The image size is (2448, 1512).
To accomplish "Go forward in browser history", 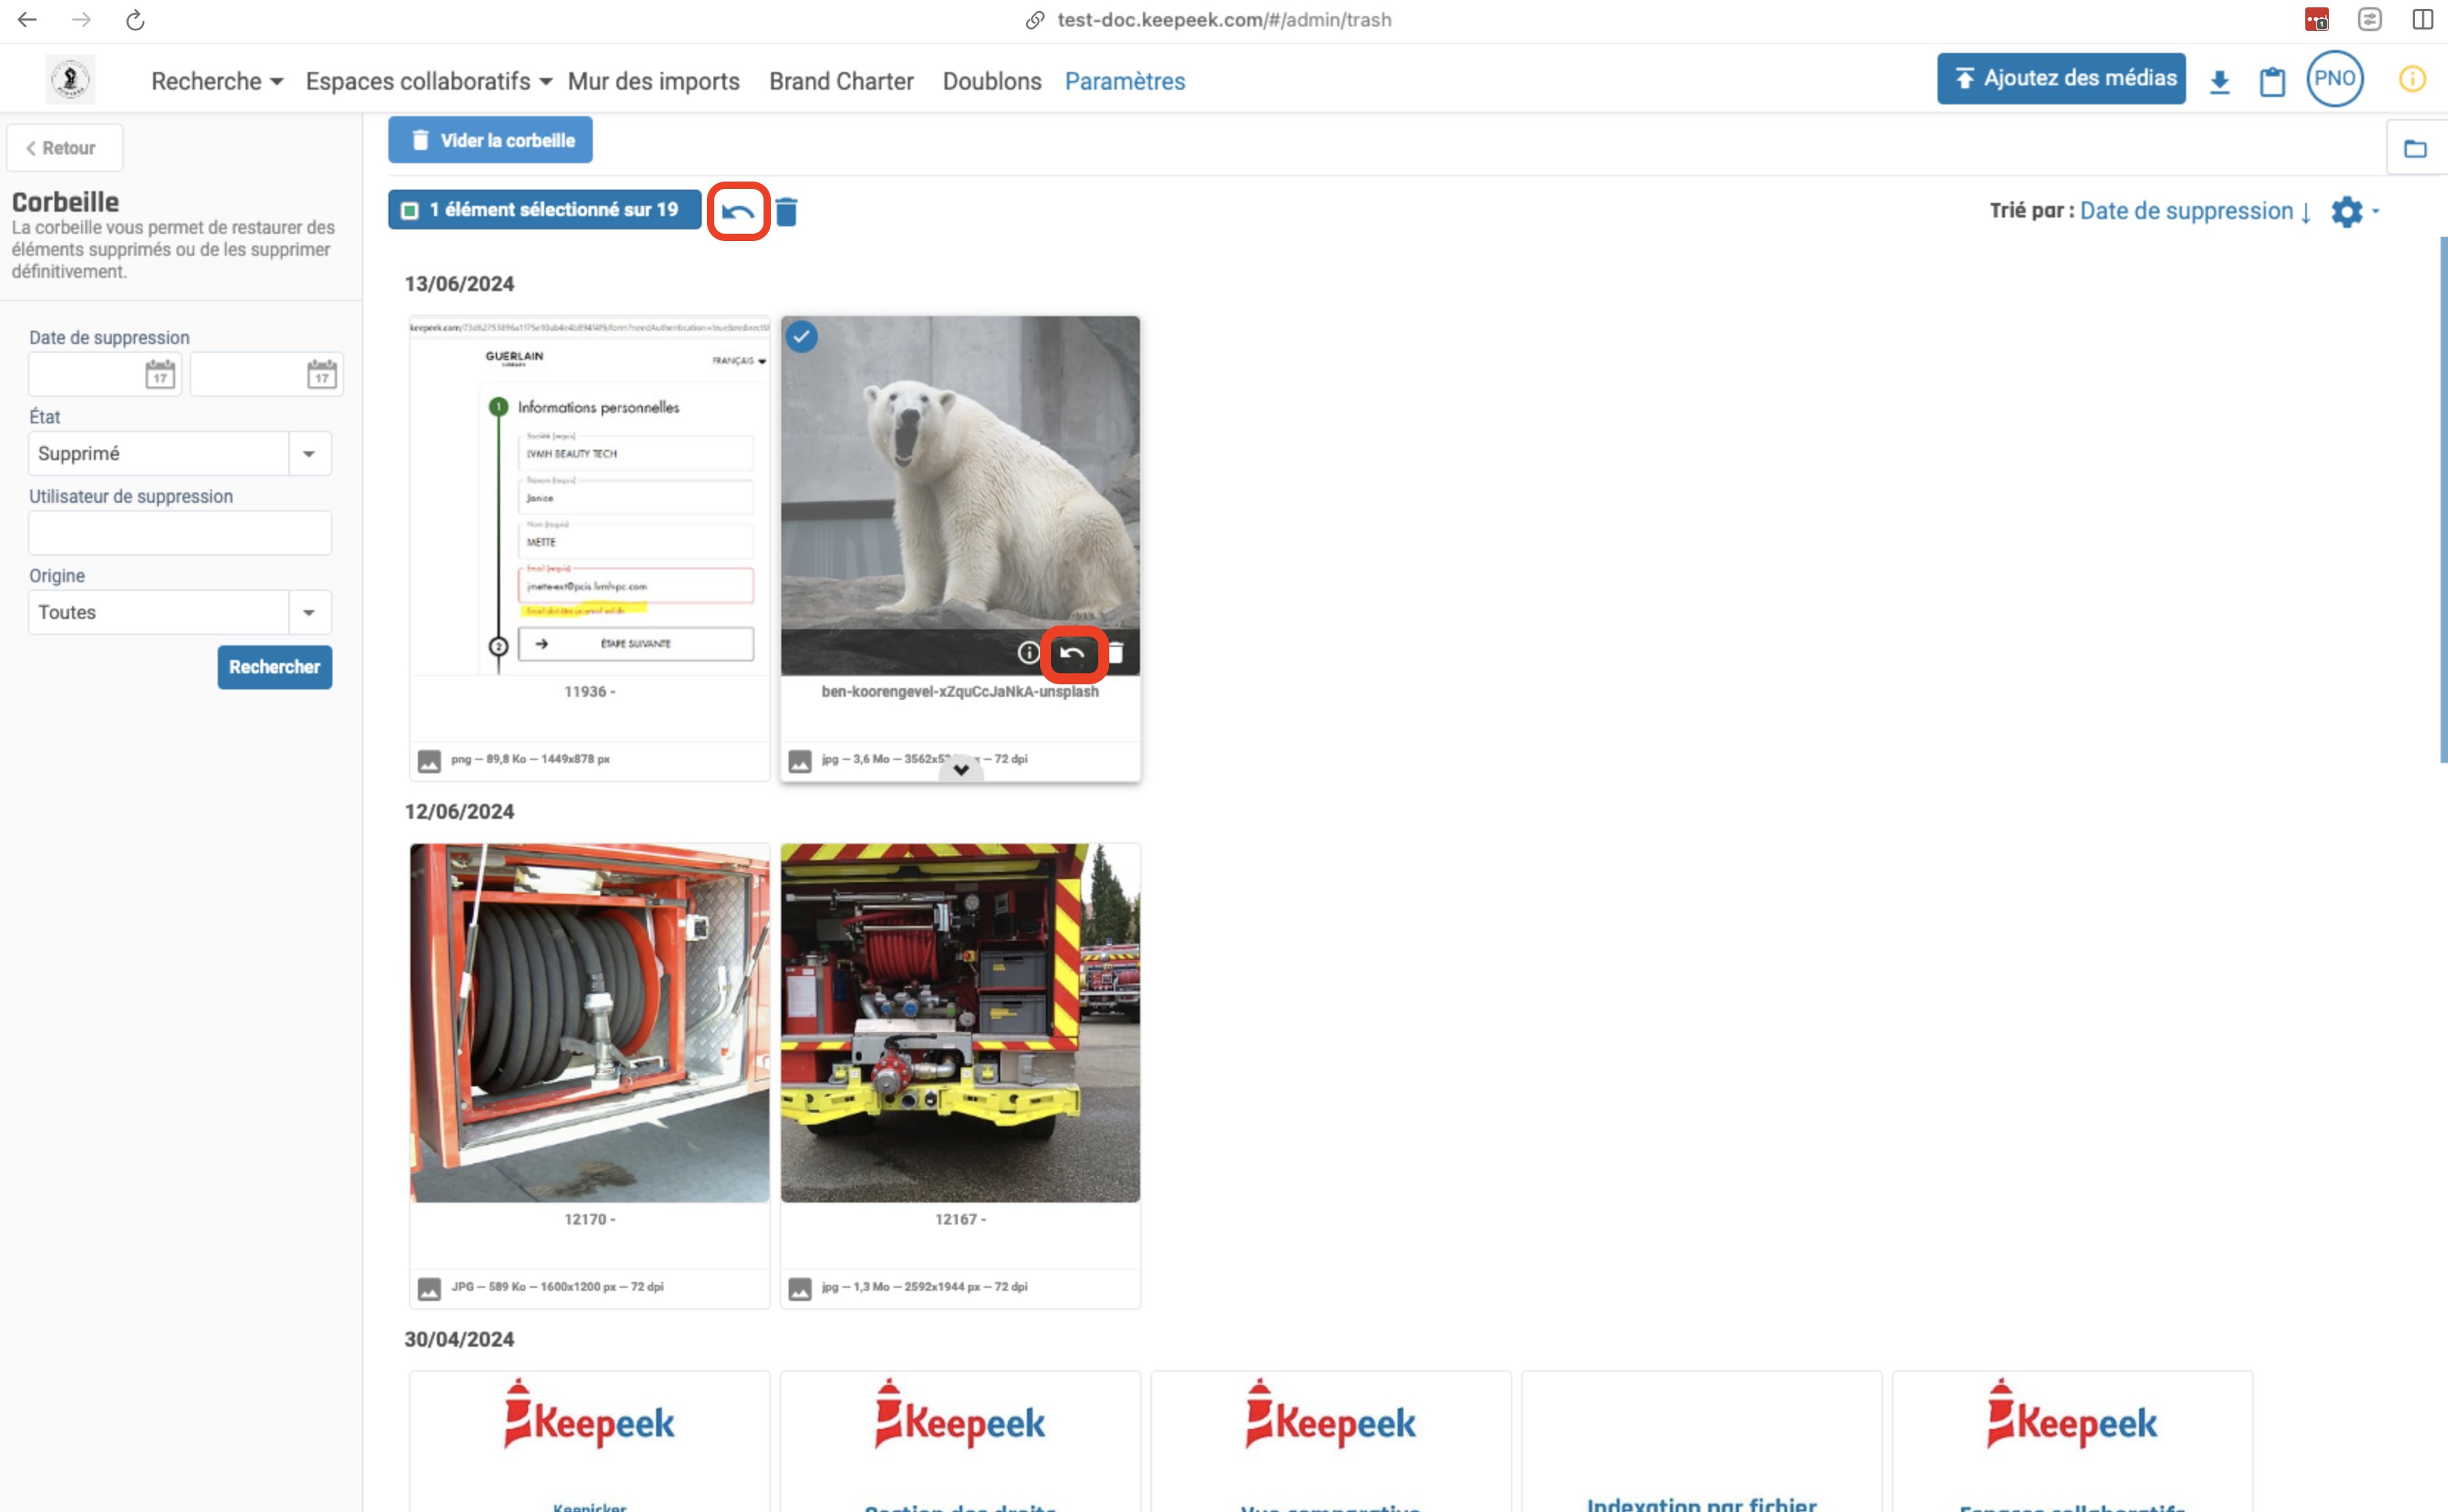I will coord(81,19).
